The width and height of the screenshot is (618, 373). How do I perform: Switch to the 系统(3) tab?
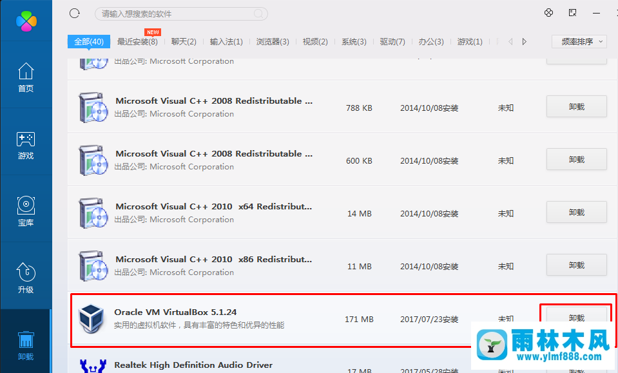354,41
